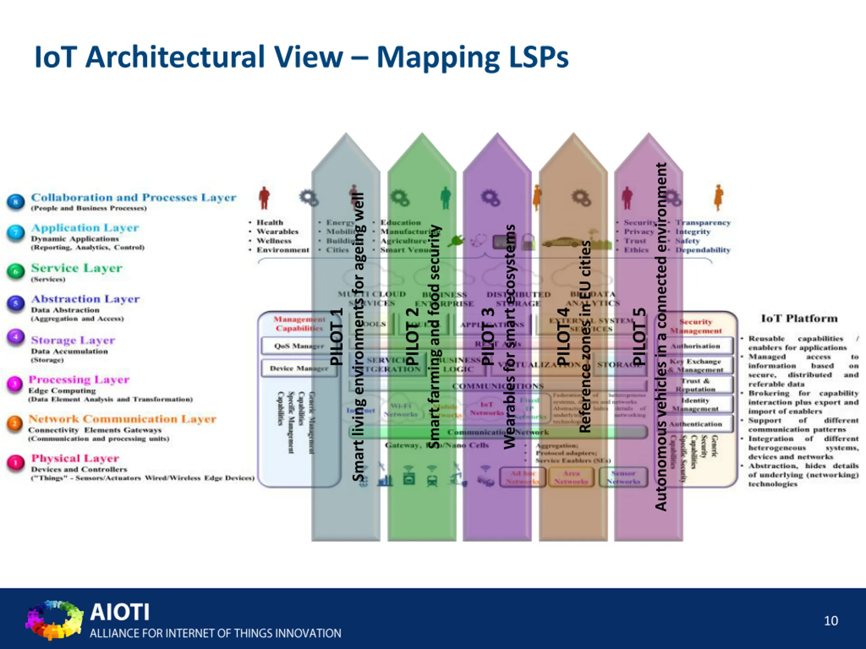Click the IoT Platform heading

[x=799, y=318]
